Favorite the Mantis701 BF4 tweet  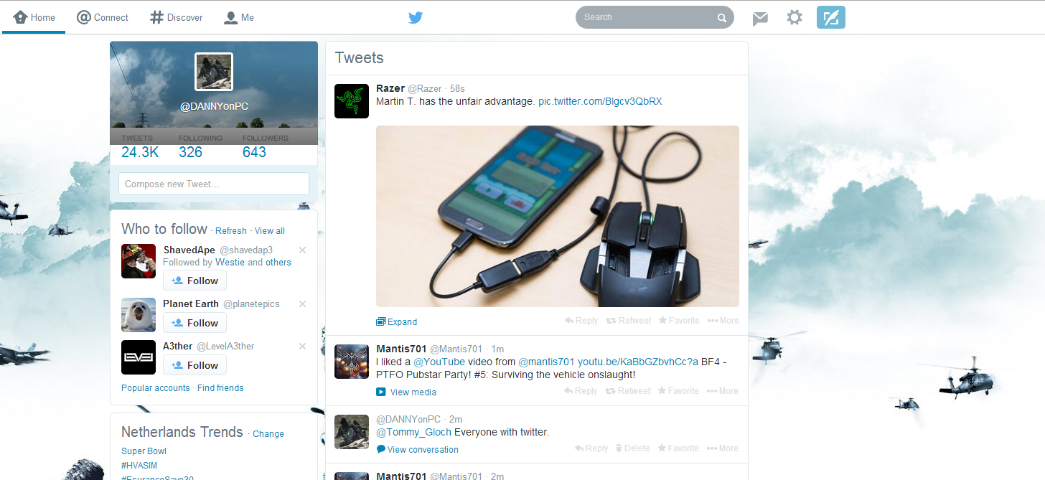[x=679, y=391]
